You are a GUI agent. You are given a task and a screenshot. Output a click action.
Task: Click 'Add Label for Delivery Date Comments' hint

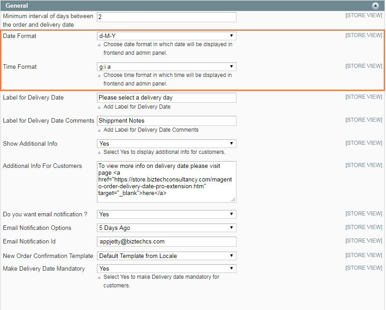point(151,130)
